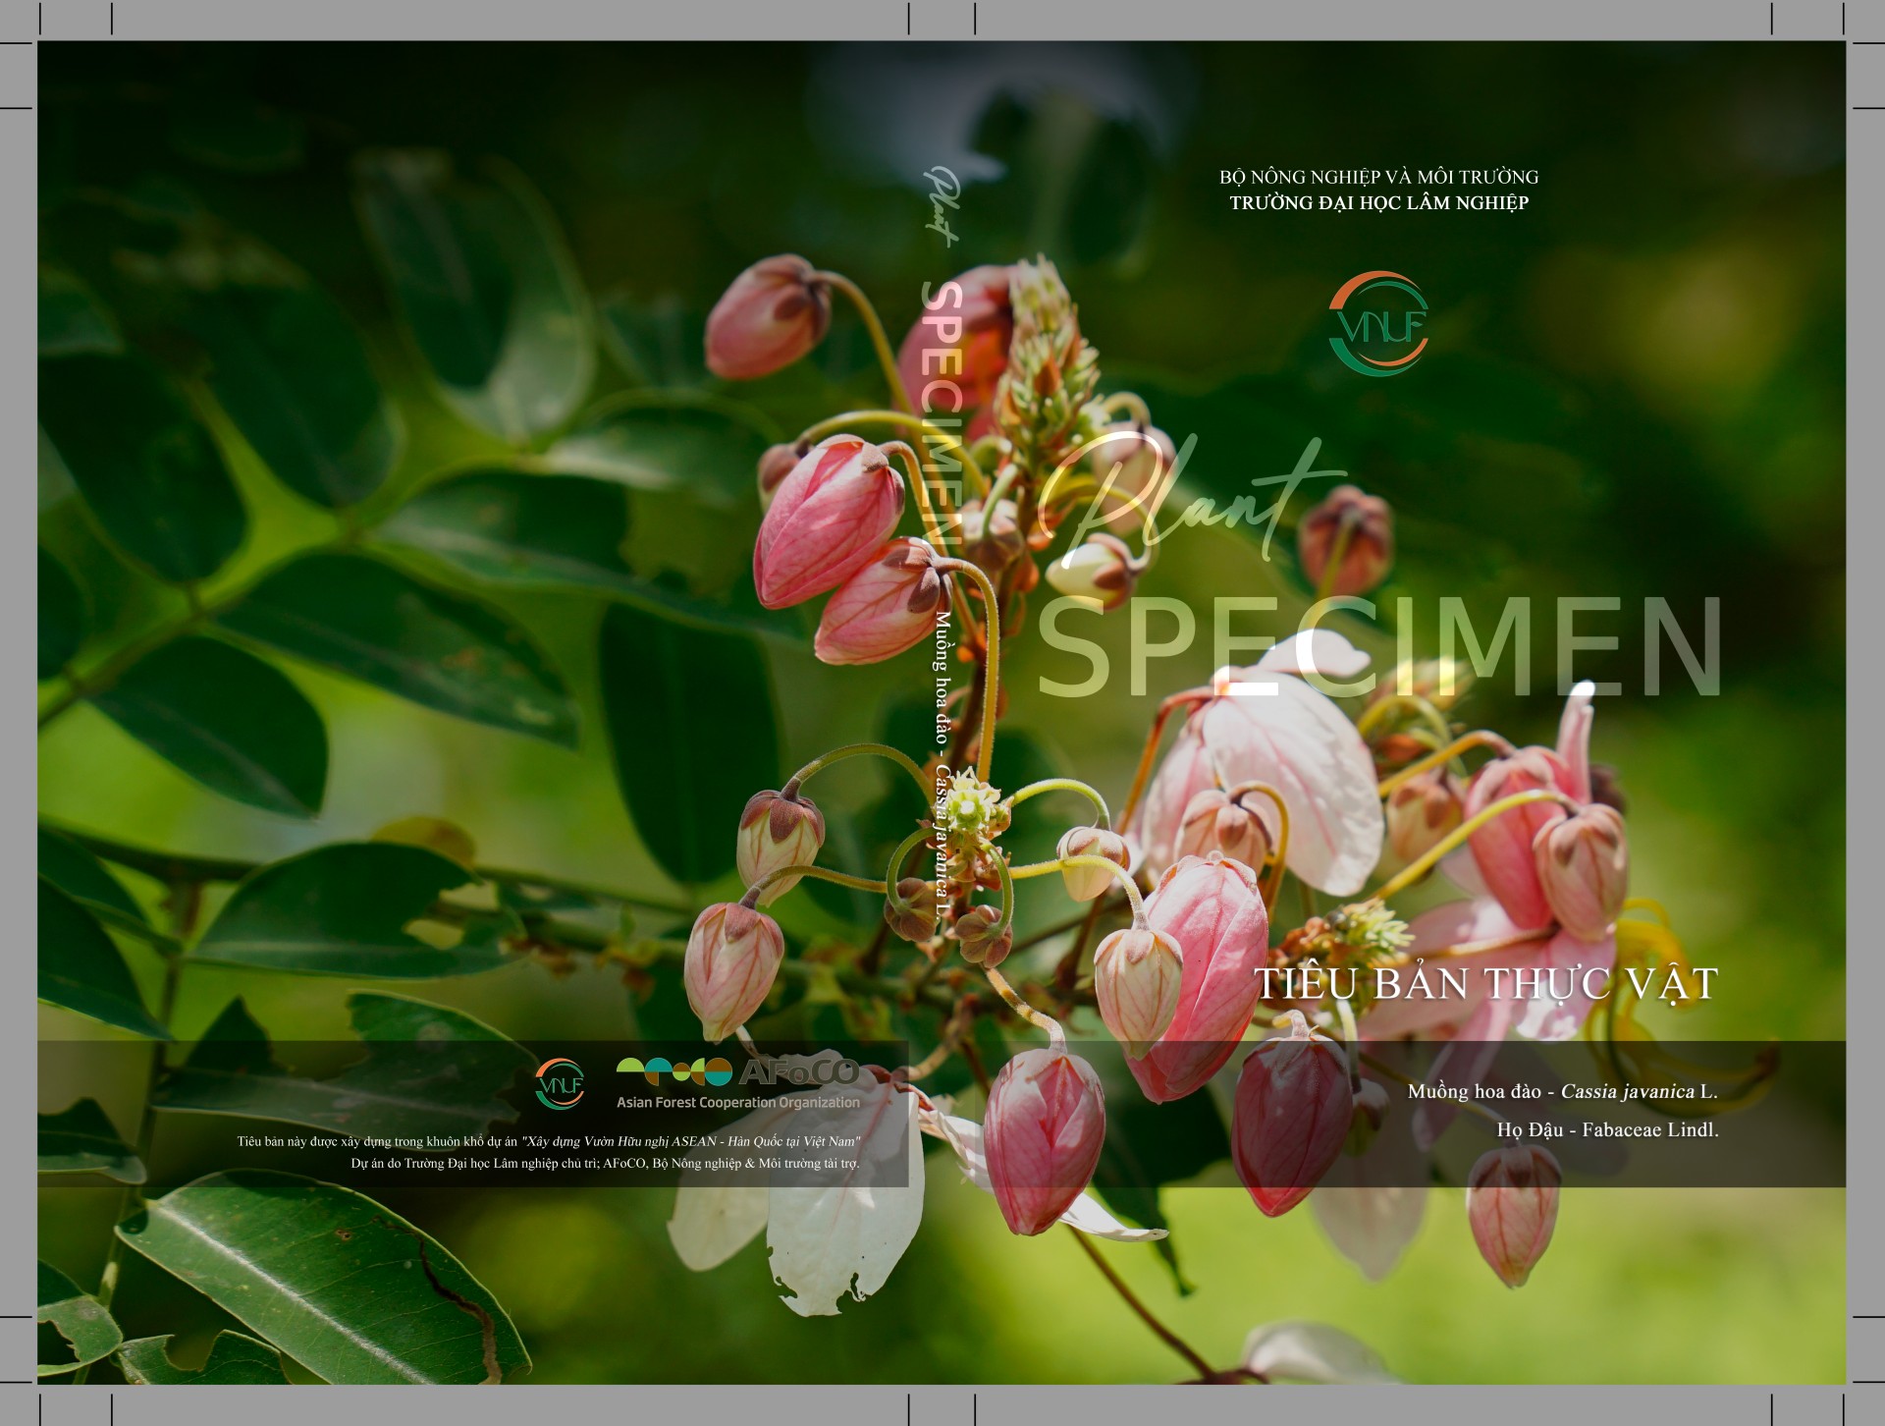
Task: Click 'Dự án do Trường Đại học Lâm nghiệp' line
Action: (605, 1164)
